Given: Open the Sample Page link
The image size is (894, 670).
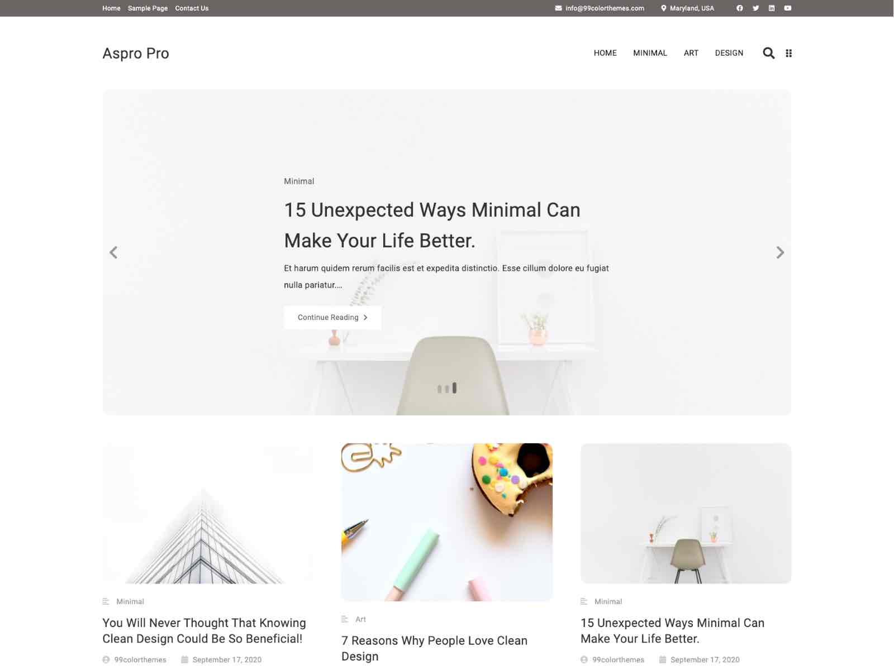Looking at the screenshot, I should point(148,8).
